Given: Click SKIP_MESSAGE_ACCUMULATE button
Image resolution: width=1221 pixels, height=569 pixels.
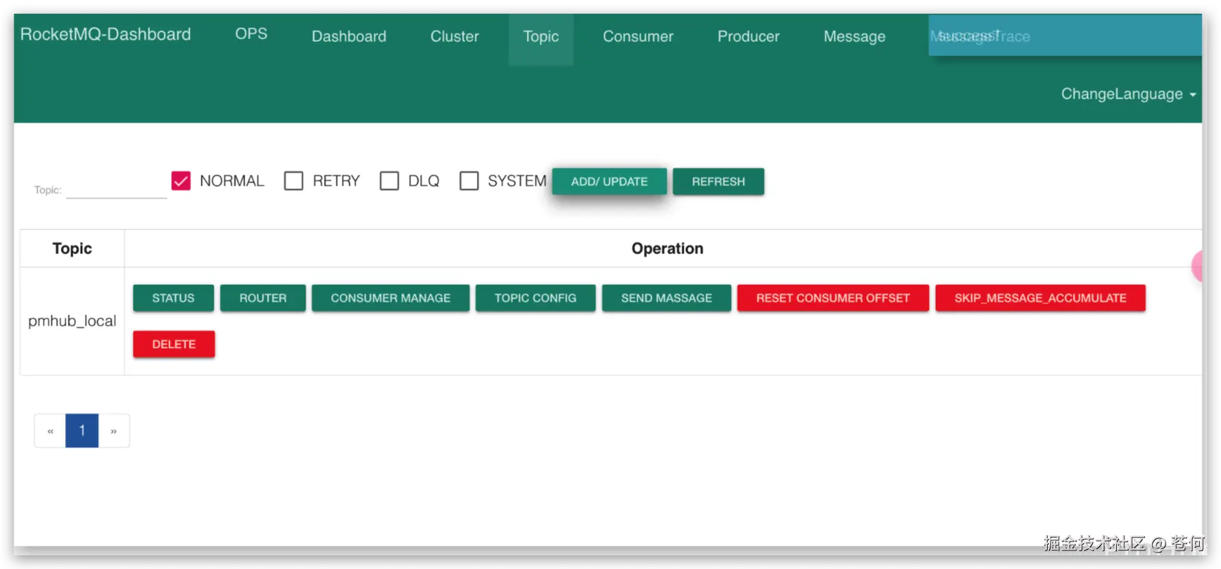Looking at the screenshot, I should click(x=1040, y=298).
